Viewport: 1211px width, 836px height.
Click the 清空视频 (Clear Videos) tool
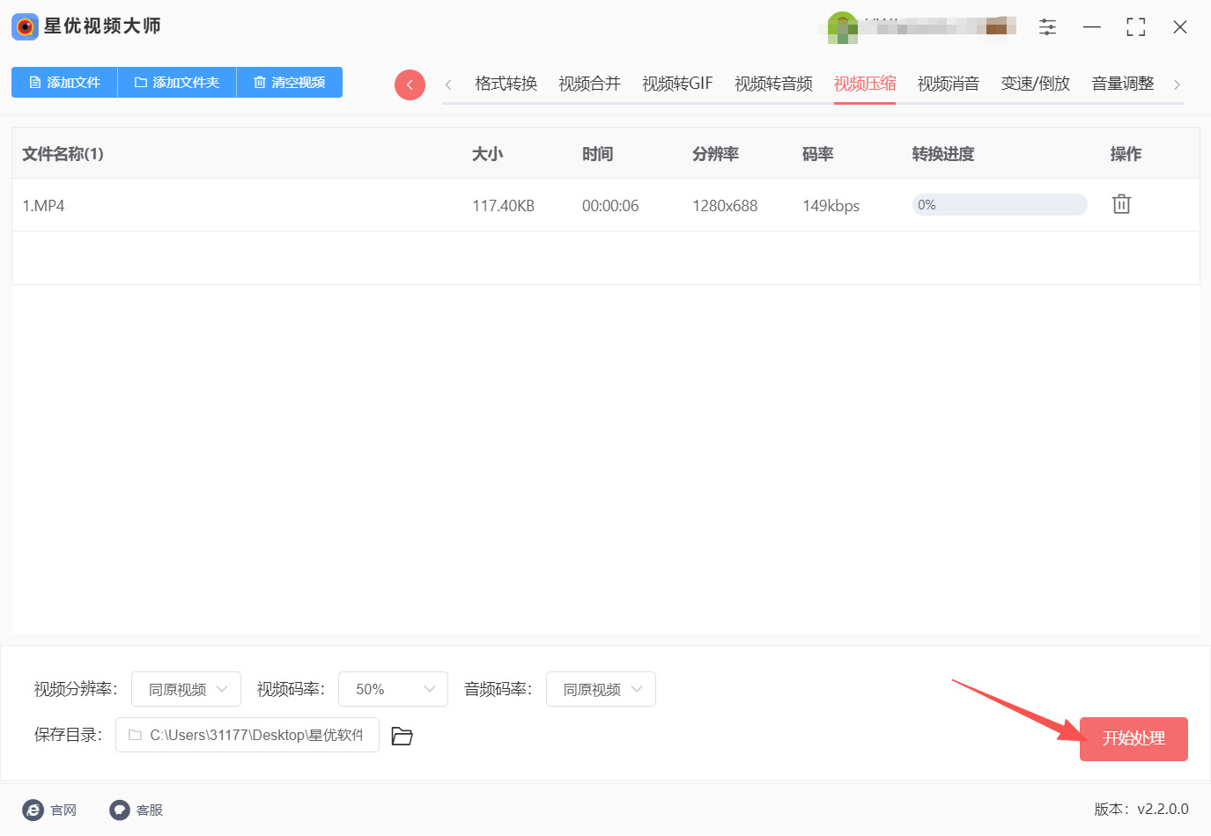coord(289,82)
